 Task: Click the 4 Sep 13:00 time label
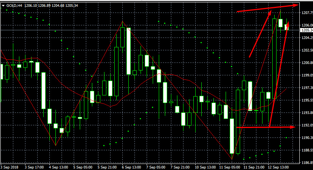click(x=58, y=167)
